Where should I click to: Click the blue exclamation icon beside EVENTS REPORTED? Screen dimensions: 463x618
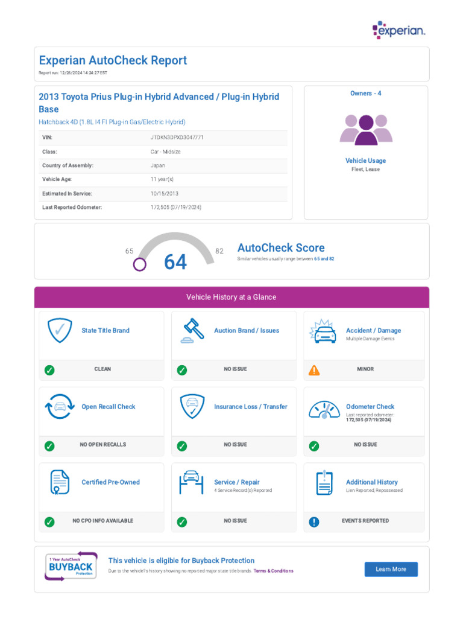click(314, 522)
